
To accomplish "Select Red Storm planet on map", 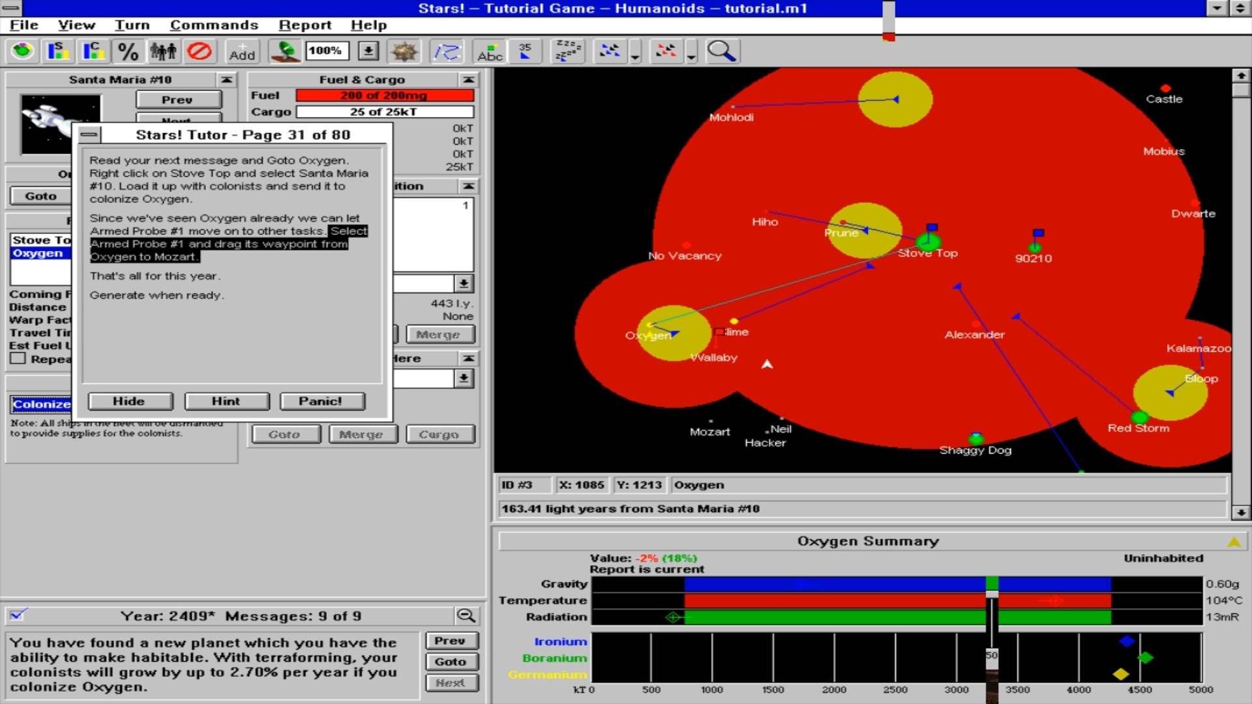I will [x=1140, y=417].
